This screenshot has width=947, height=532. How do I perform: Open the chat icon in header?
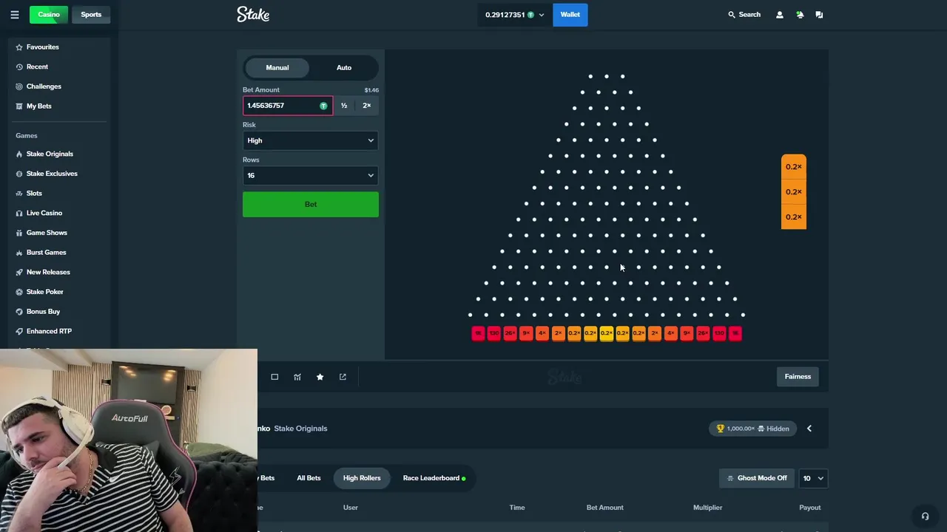[x=819, y=15]
